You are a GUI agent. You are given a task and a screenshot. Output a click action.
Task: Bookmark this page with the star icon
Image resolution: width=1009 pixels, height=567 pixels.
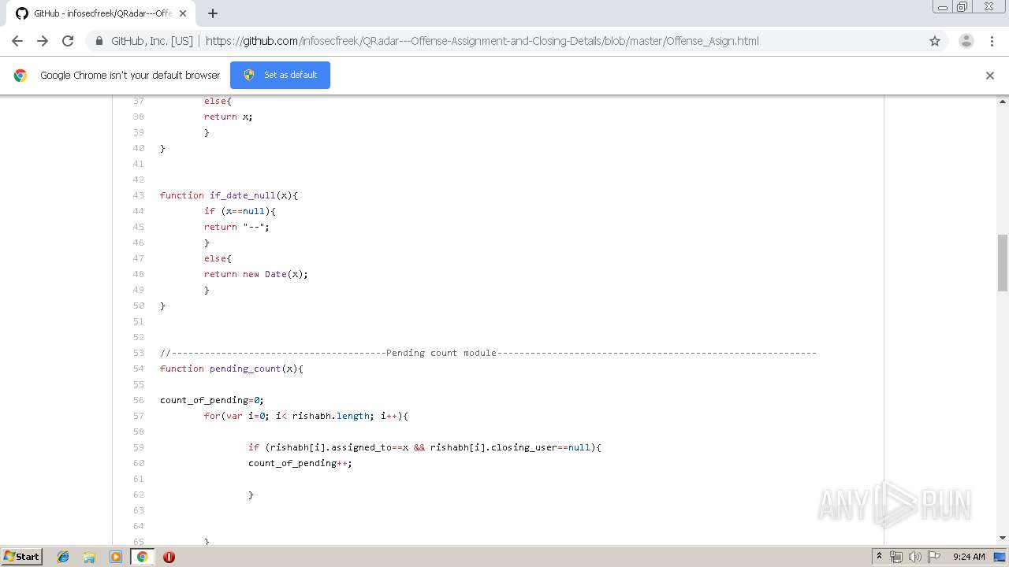tap(935, 41)
